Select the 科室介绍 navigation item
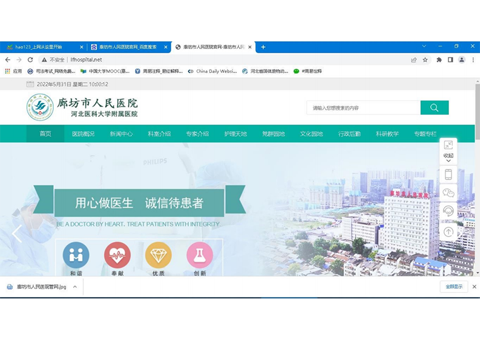Image resolution: width=480 pixels, height=339 pixels. (x=159, y=134)
